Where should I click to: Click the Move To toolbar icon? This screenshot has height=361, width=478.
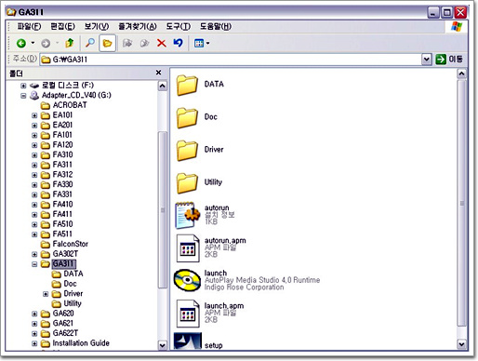click(x=127, y=43)
